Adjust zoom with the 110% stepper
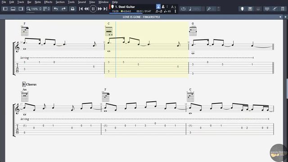Screen dimensions: 288x162 tap(40, 9)
